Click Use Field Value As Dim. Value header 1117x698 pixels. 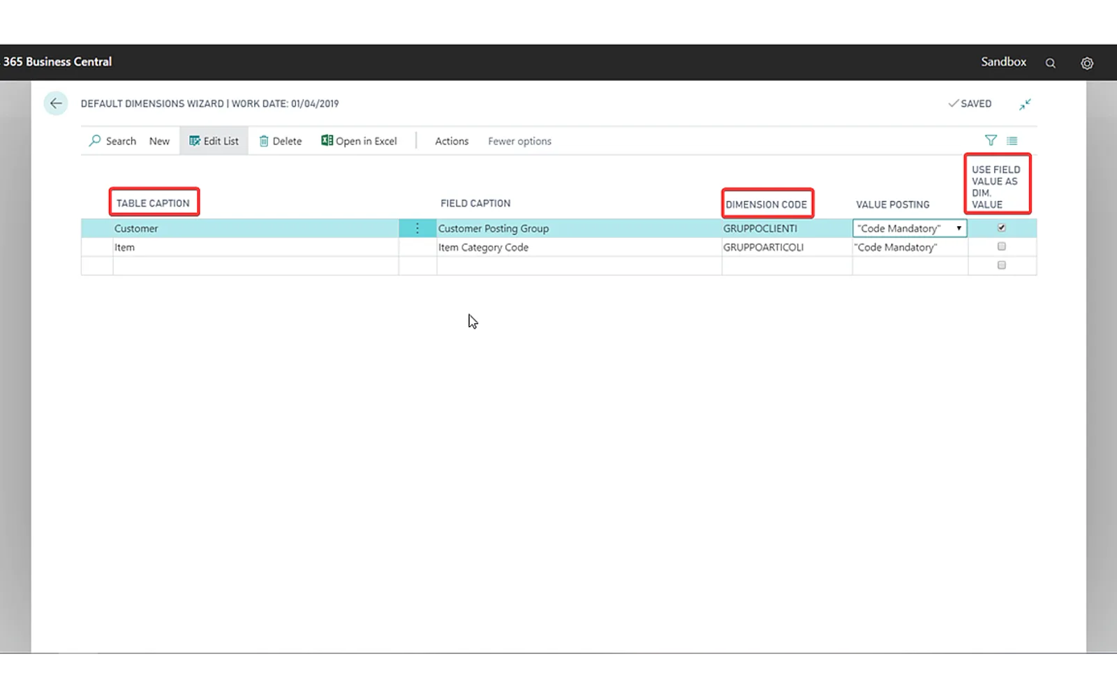996,186
